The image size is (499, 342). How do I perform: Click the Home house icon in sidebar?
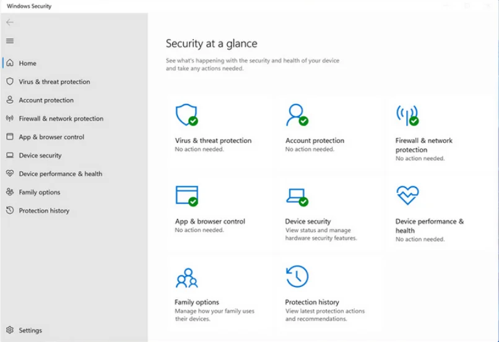click(x=10, y=63)
